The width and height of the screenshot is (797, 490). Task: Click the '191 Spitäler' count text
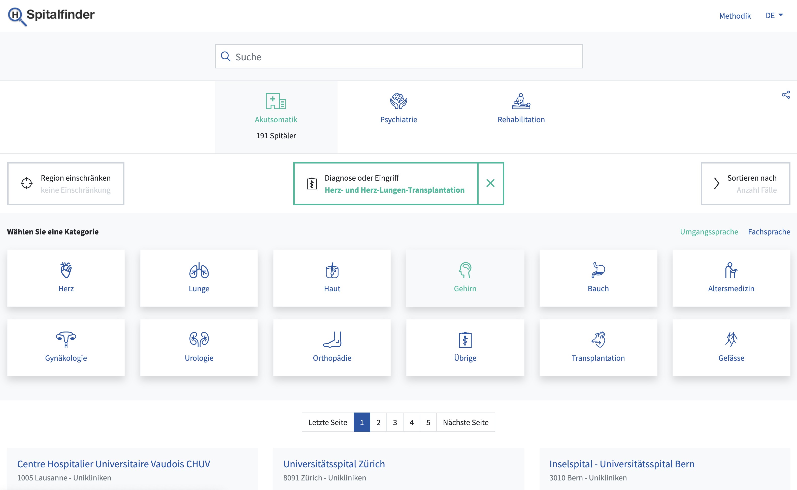pyautogui.click(x=276, y=136)
